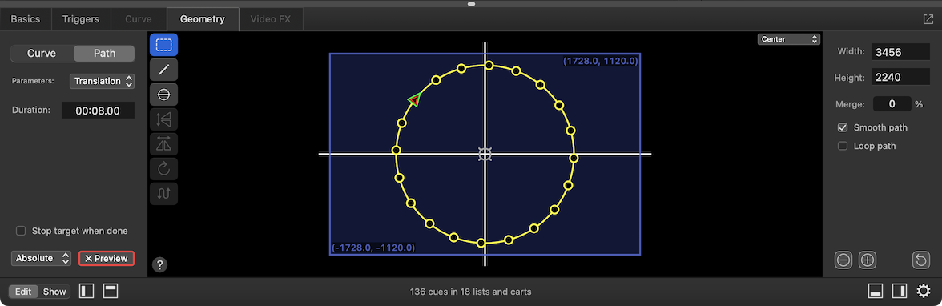The width and height of the screenshot is (942, 306).
Task: Toggle the left sidebar panel icon
Action: [87, 292]
